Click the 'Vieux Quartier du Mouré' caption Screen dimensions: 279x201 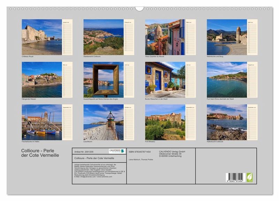click(154, 56)
